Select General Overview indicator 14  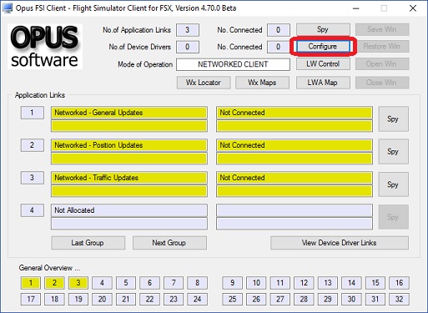click(352, 283)
